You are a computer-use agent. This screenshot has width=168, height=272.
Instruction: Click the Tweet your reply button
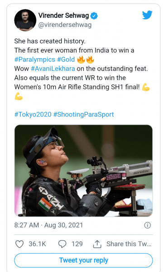83,260
